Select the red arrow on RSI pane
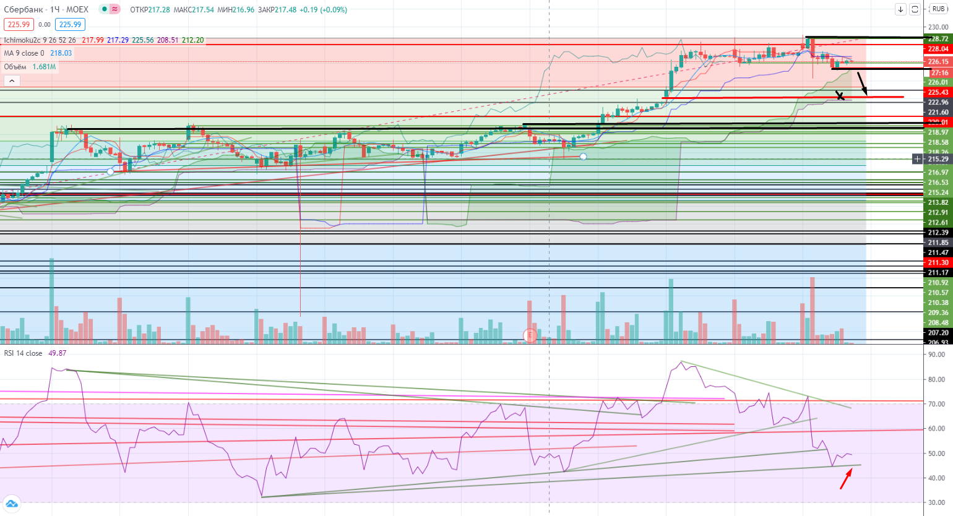This screenshot has height=516, width=953. click(x=846, y=479)
